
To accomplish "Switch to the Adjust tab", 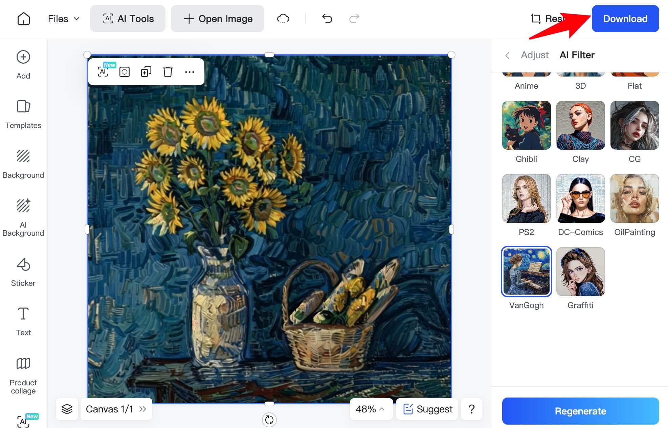I will tap(535, 55).
